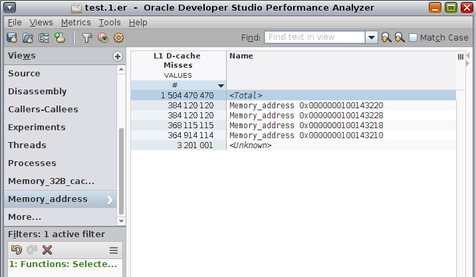Remove all filters with red X
This screenshot has height=277, width=476.
tap(47, 250)
